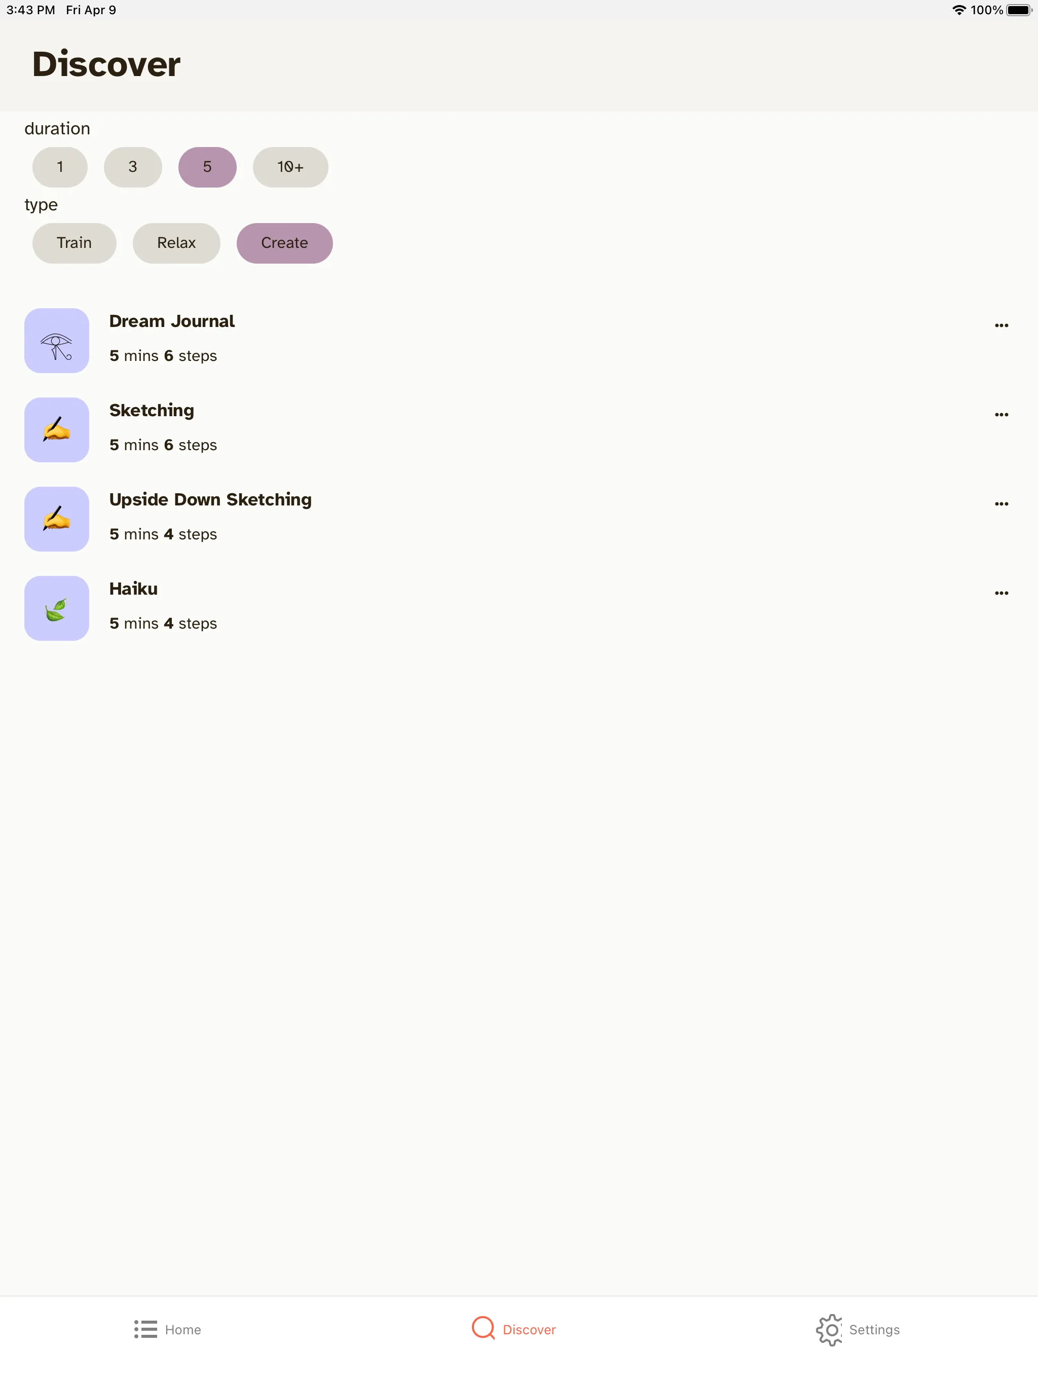The height and width of the screenshot is (1385, 1038).
Task: Switch to the Train activity type
Action: point(75,243)
